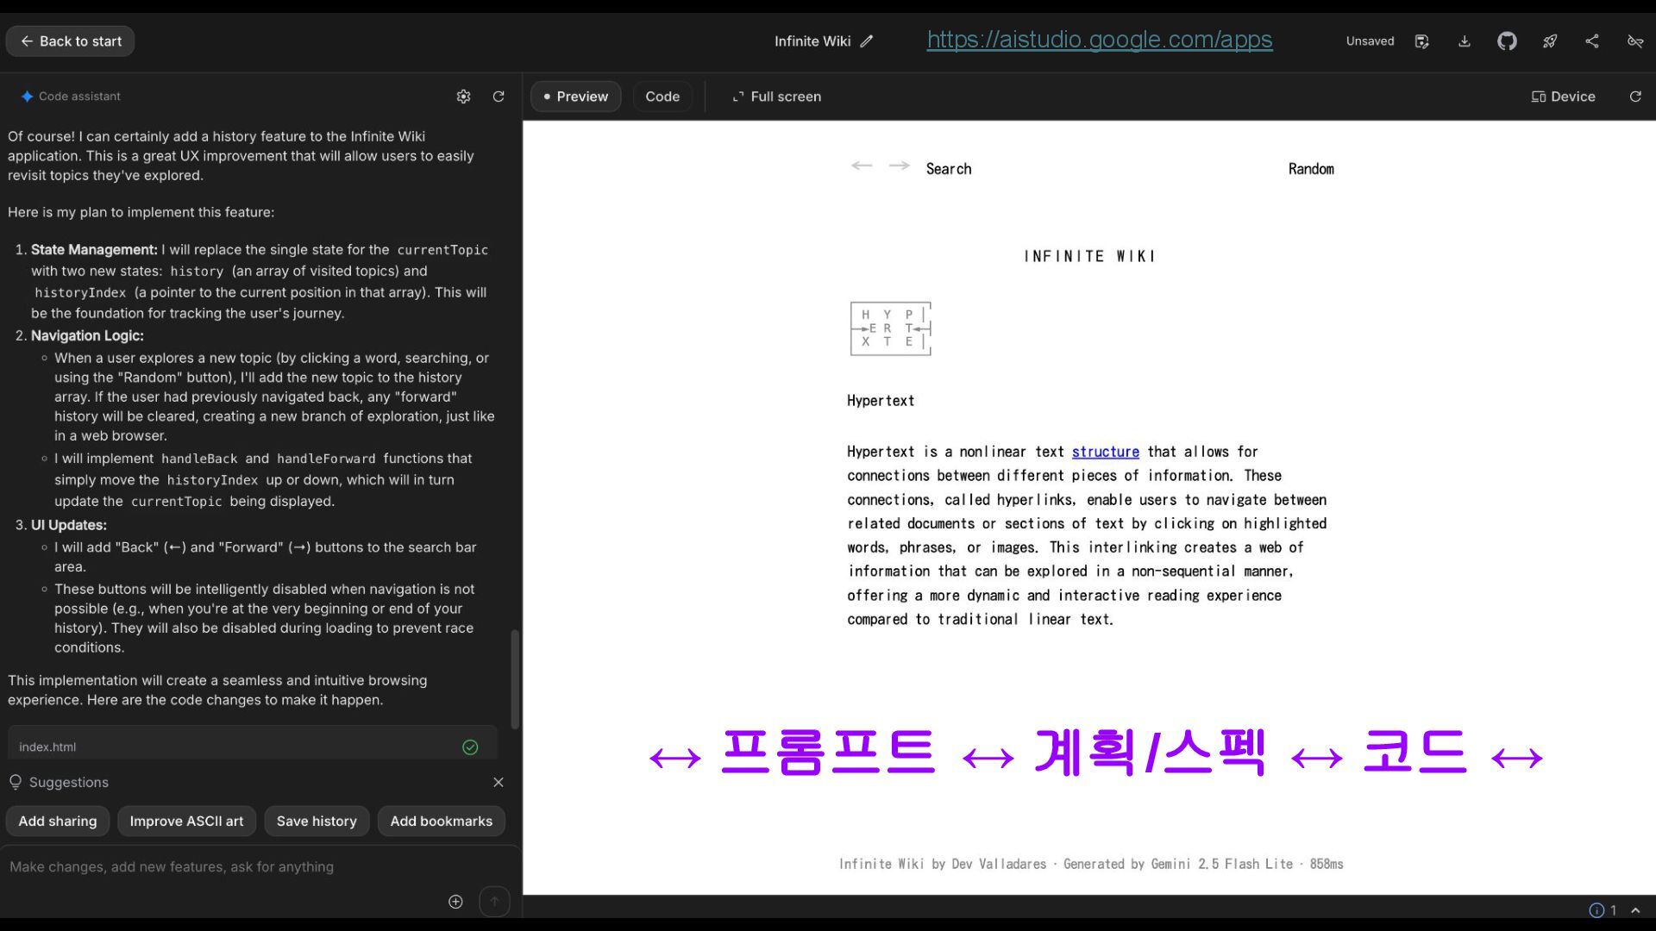
Task: Click the Share app icon
Action: (1592, 41)
